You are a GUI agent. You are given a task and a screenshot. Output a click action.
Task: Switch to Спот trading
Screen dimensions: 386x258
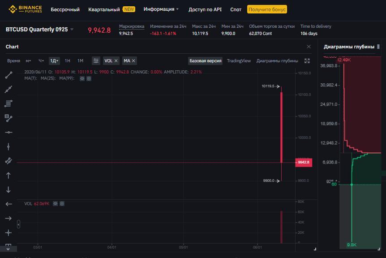tap(236, 9)
